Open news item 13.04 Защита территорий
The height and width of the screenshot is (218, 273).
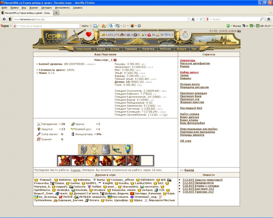(203, 180)
